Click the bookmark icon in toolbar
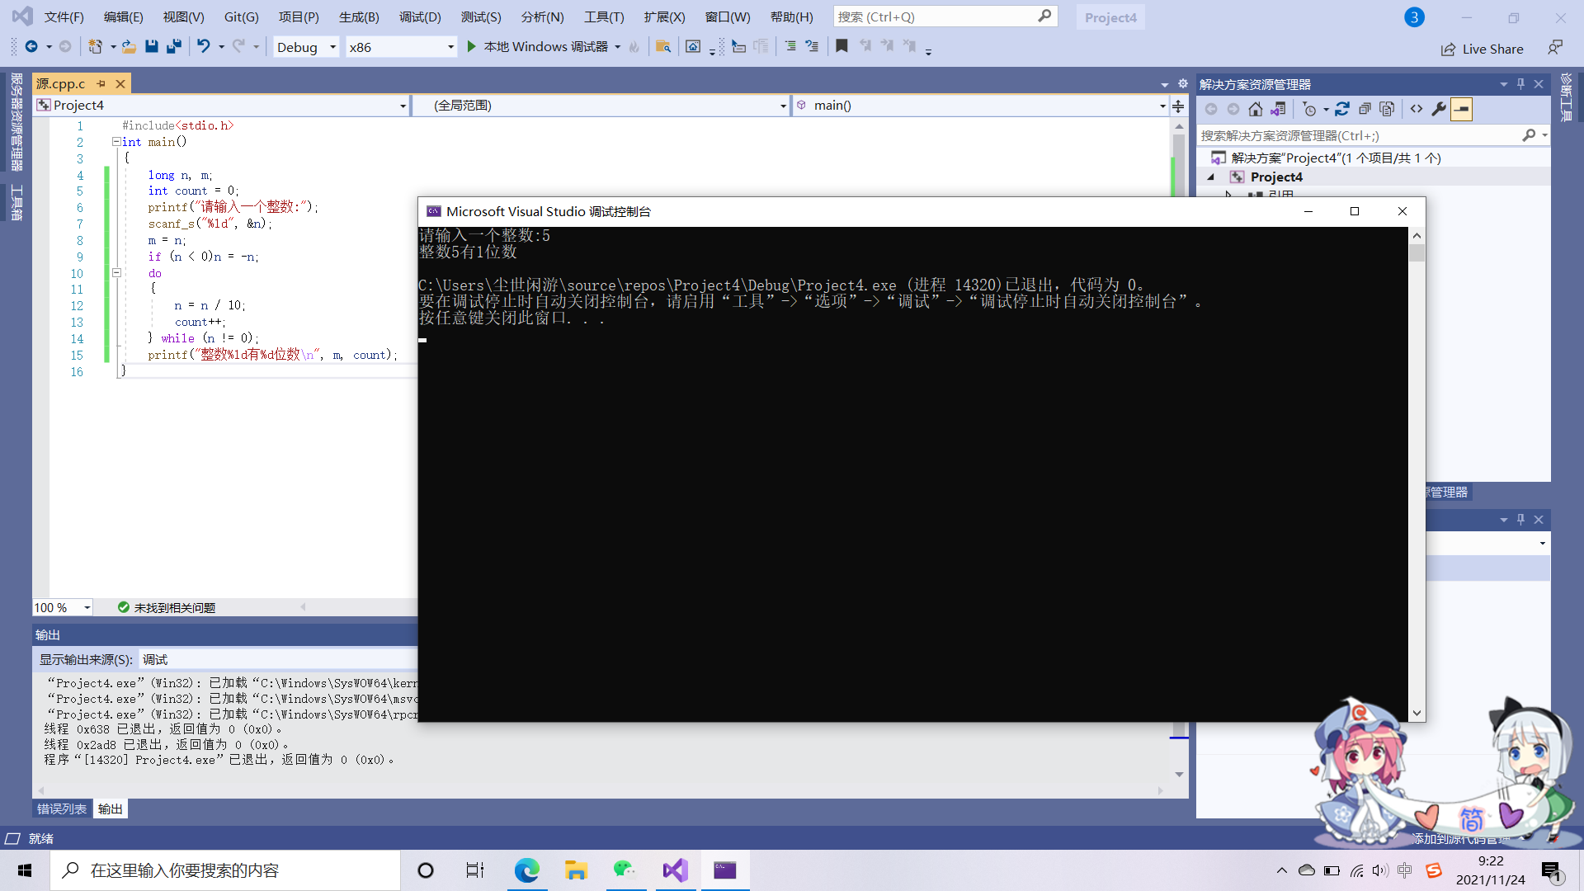The height and width of the screenshot is (891, 1584). tap(841, 47)
